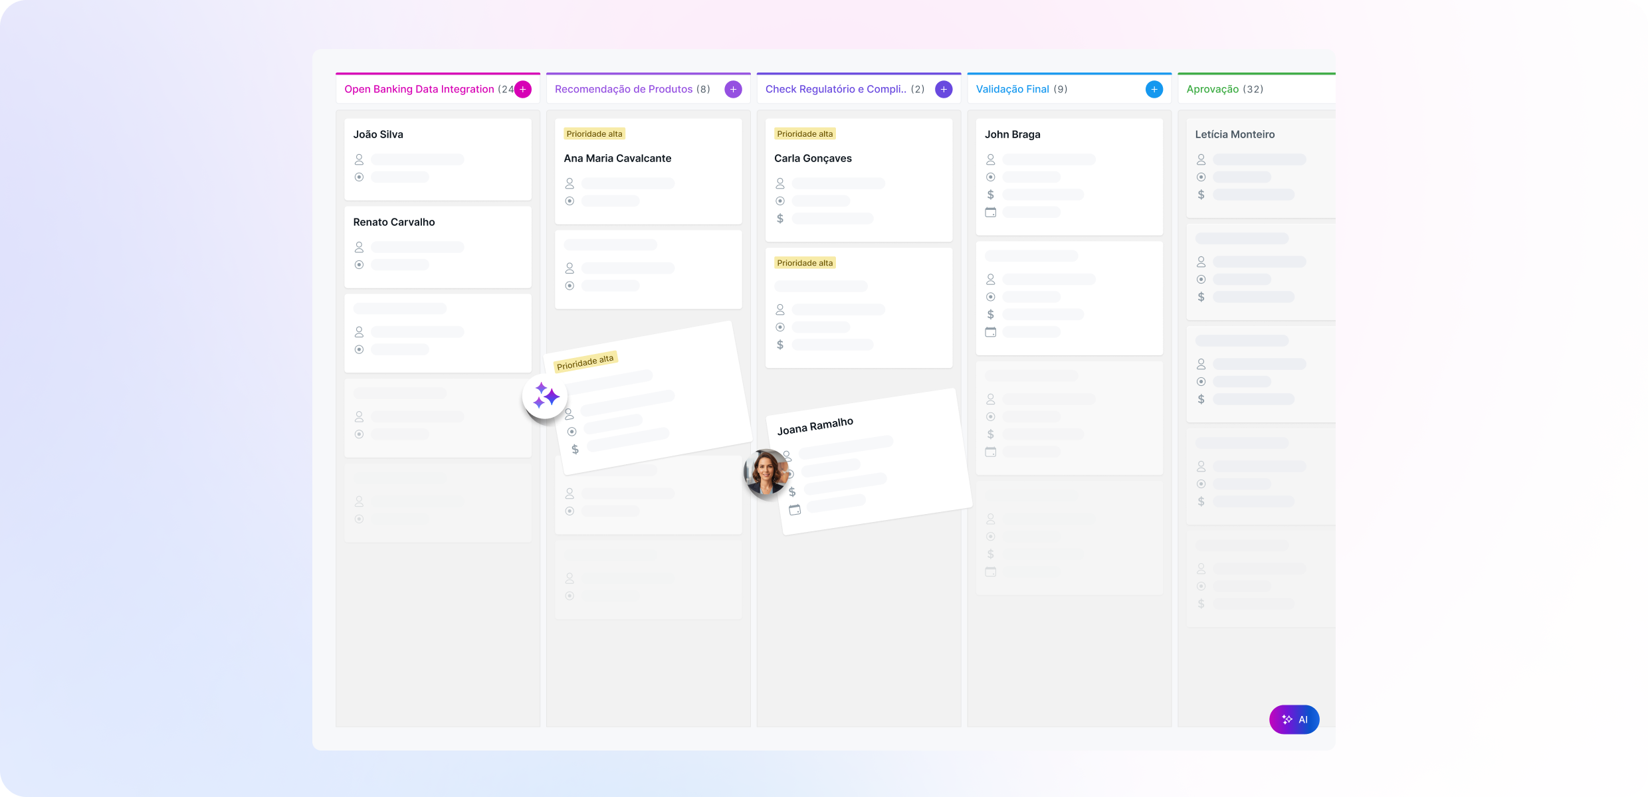The width and height of the screenshot is (1648, 797).
Task: Add card to Recomendação de Produtos column
Action: point(733,89)
